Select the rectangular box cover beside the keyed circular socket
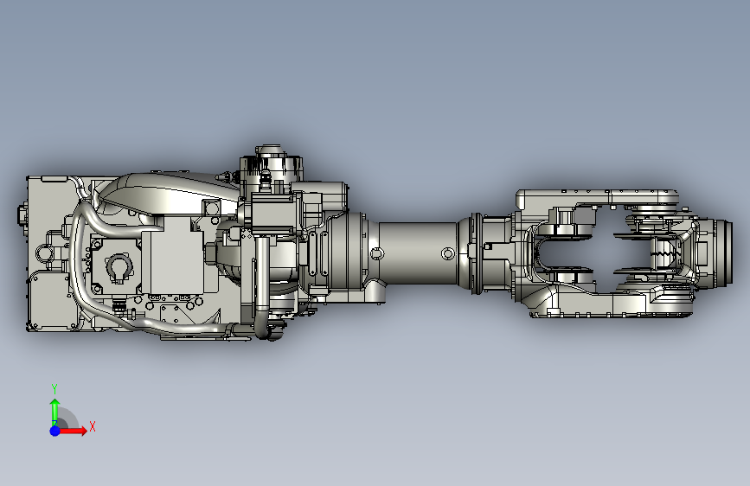Image resolution: width=750 pixels, height=486 pixels. [173, 261]
